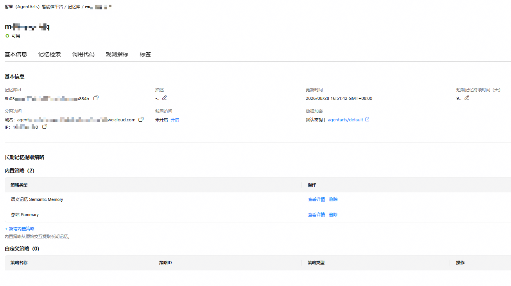Copy the memory library ID
Screen dimensions: 511x286
pos(96,98)
